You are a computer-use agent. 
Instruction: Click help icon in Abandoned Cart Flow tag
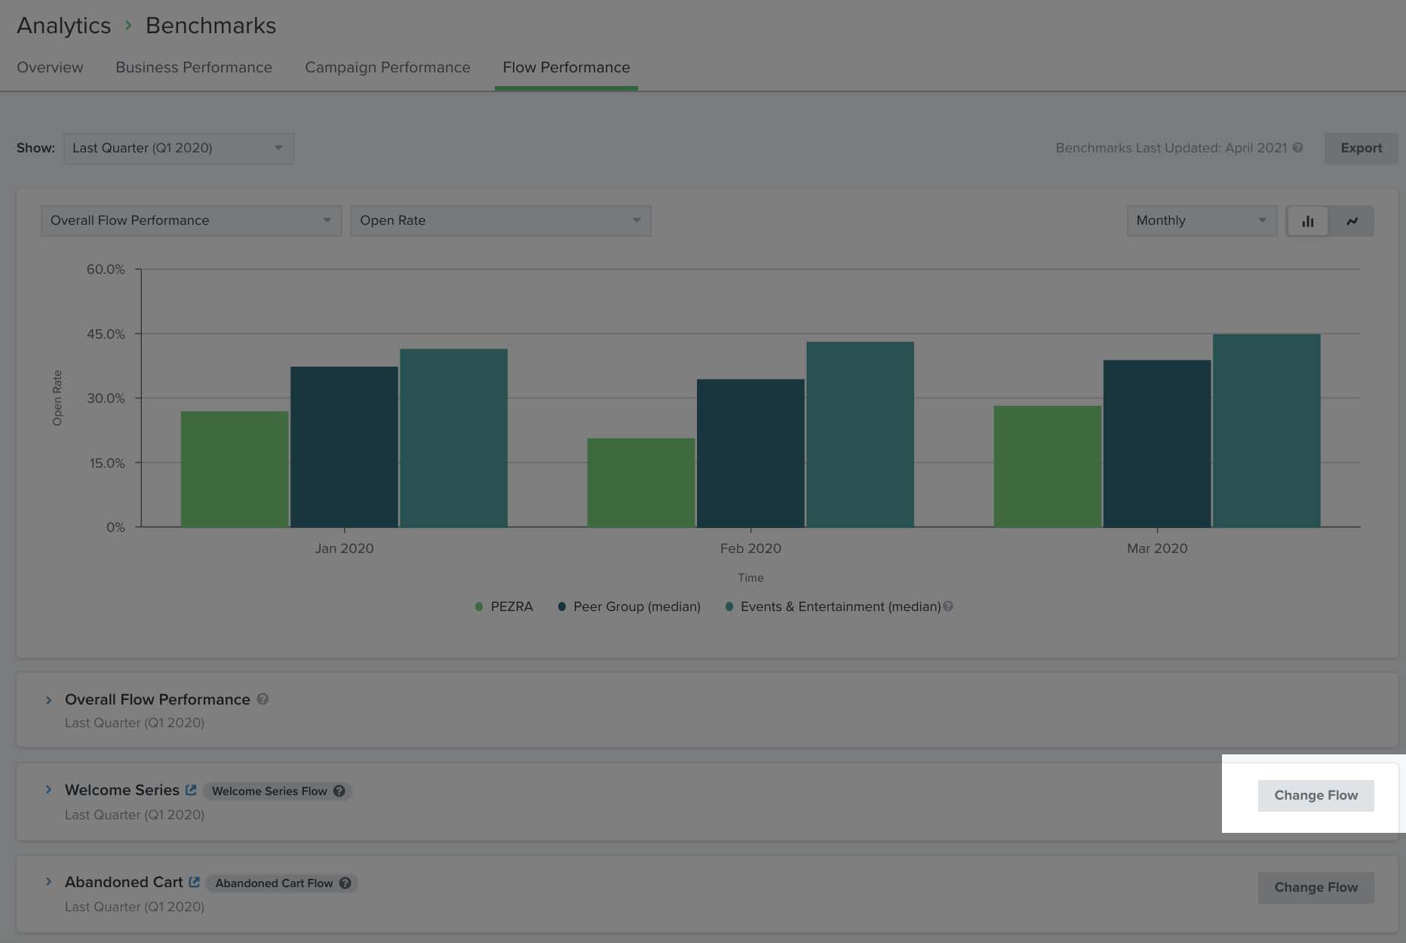(x=345, y=883)
